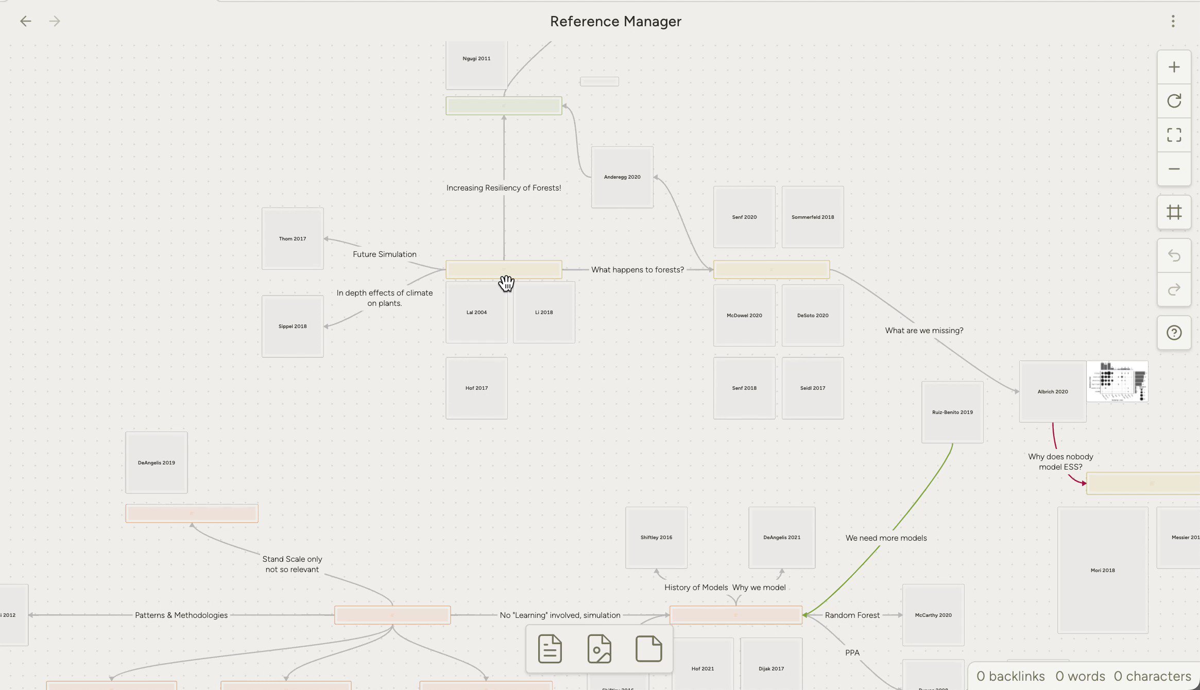Reset zoom with the circular arrow
This screenshot has height=690, width=1200.
1174,101
